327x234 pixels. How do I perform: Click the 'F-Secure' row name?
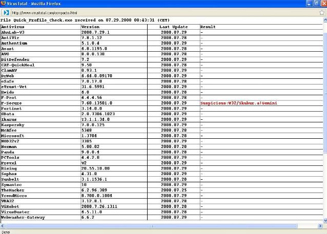pos(11,103)
